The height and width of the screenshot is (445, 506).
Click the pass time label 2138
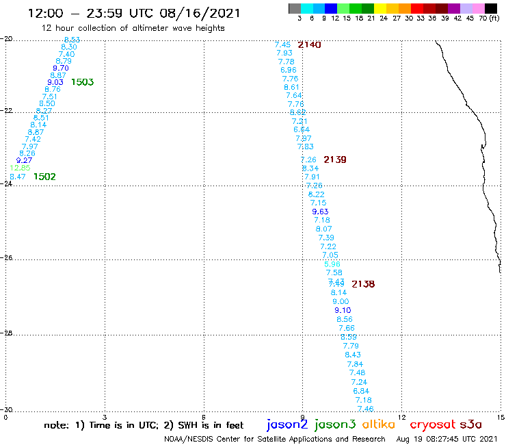pos(363,284)
